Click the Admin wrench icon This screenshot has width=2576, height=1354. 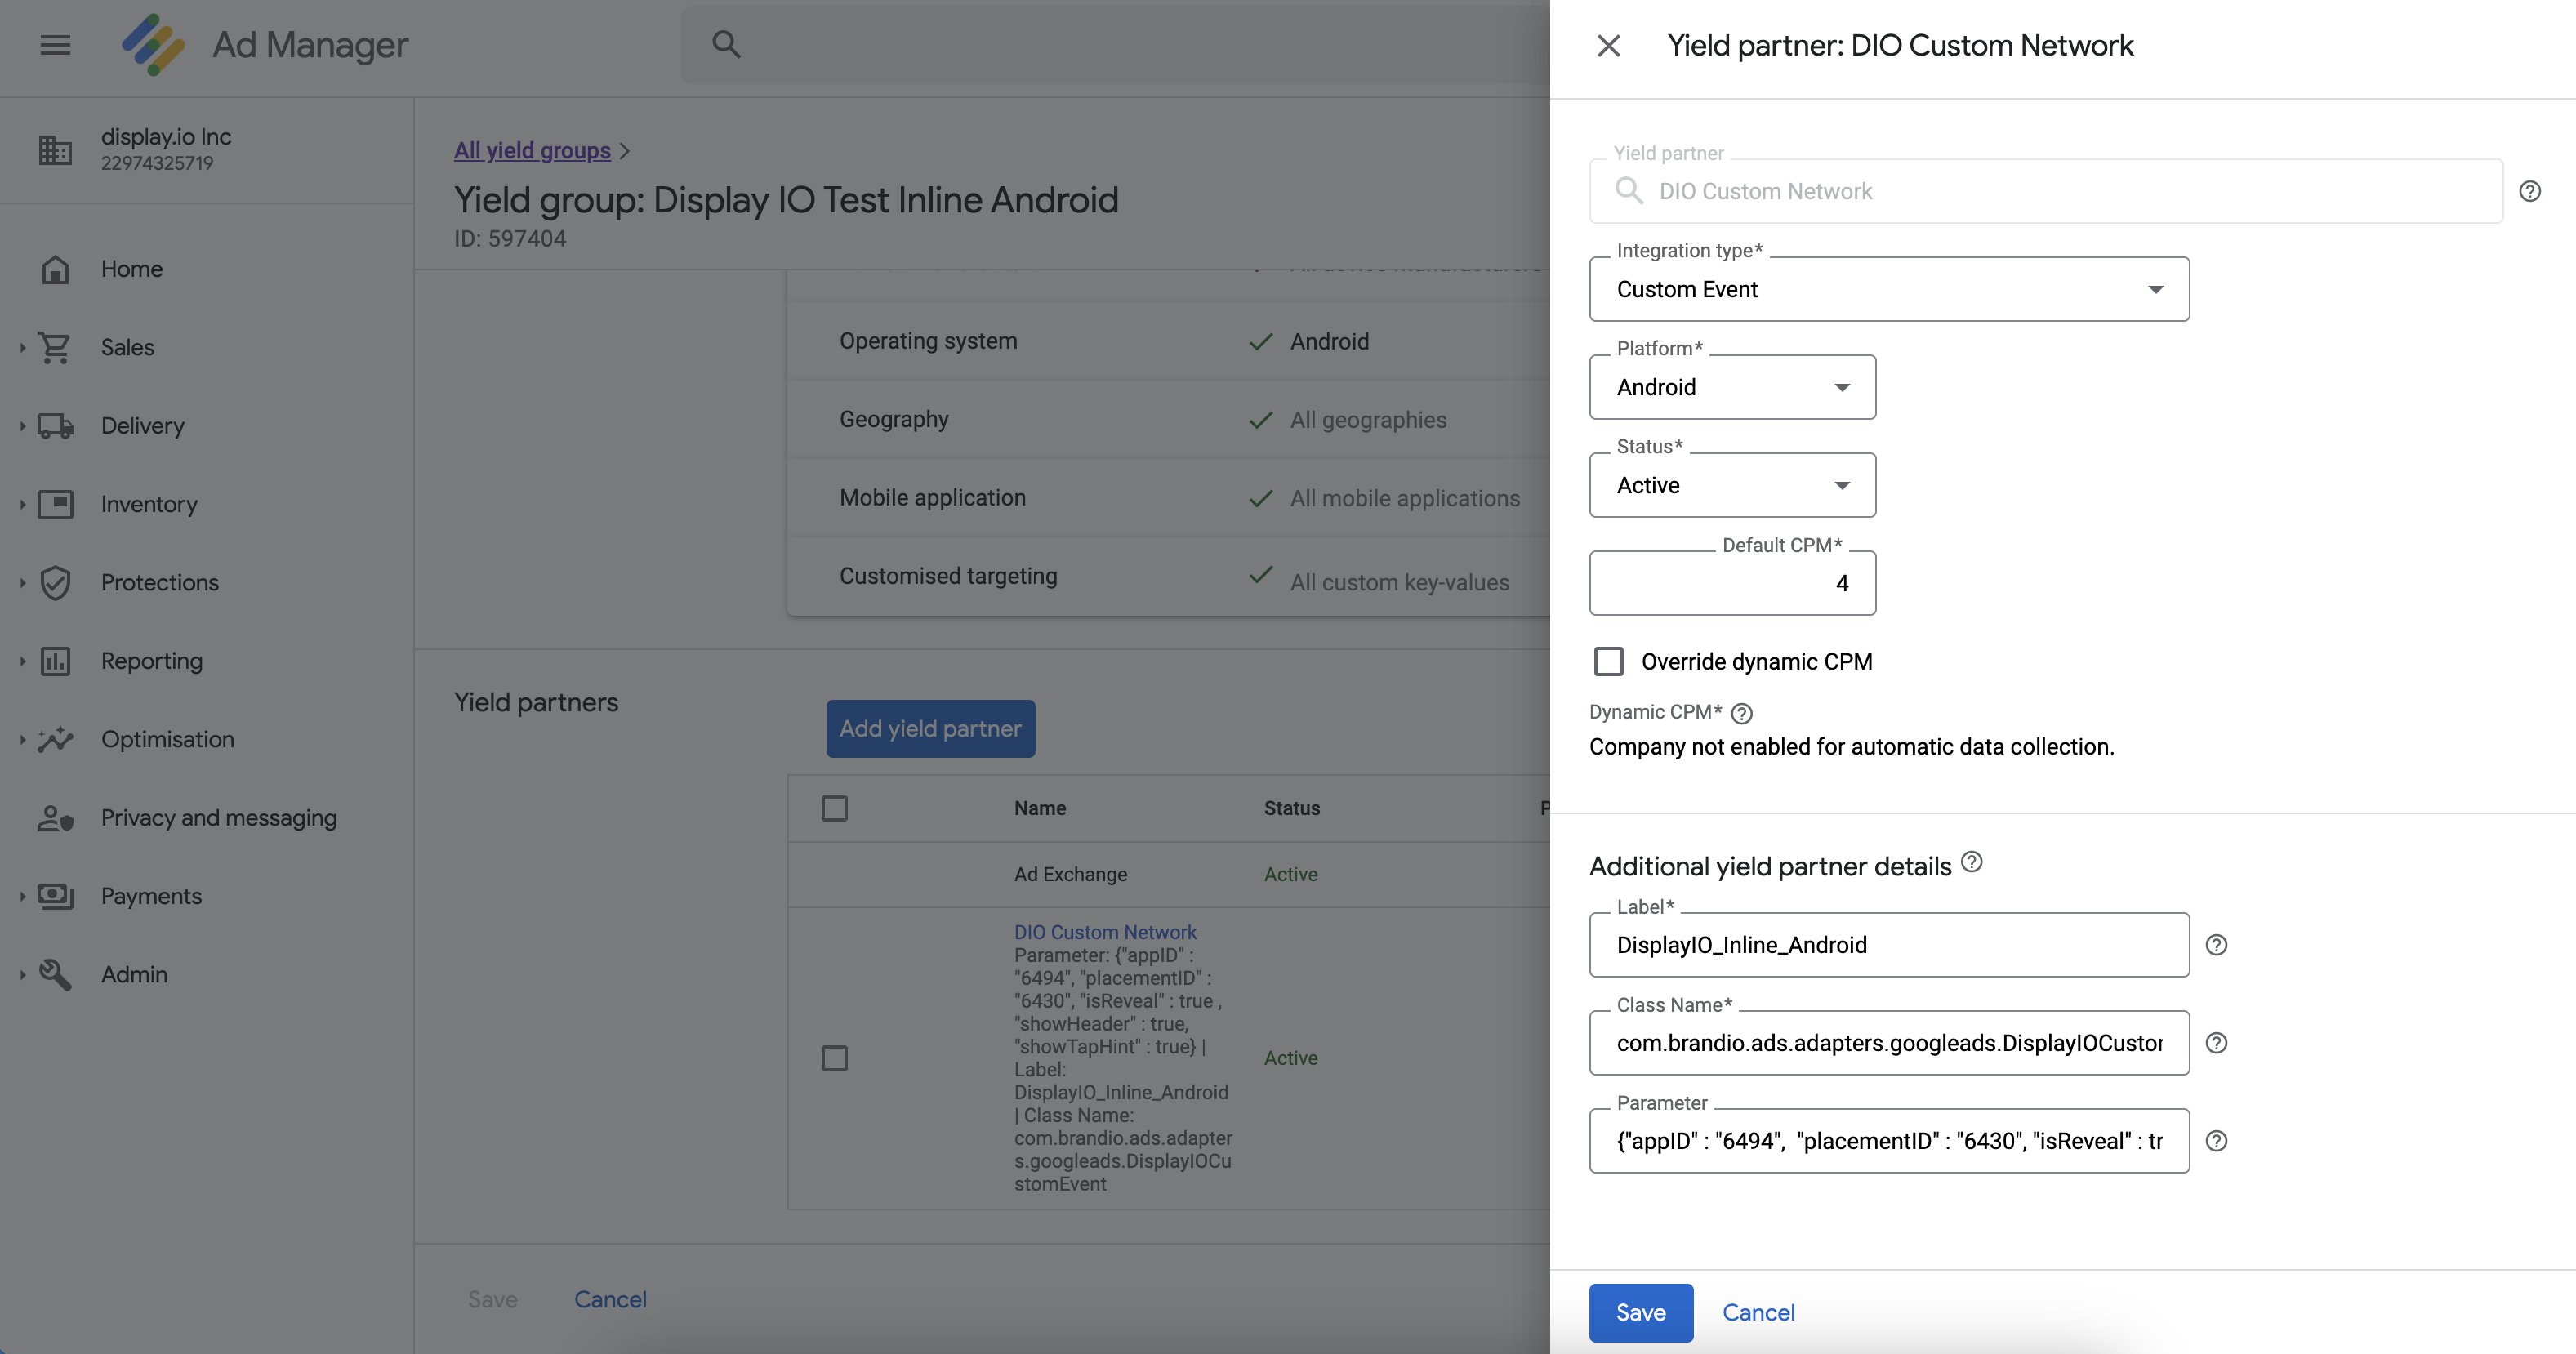pos(55,974)
